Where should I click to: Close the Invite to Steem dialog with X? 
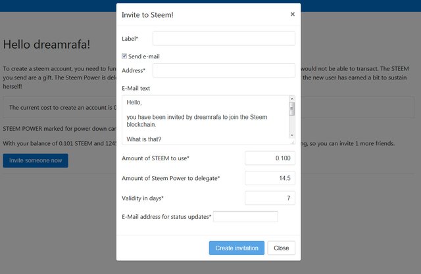coord(292,14)
